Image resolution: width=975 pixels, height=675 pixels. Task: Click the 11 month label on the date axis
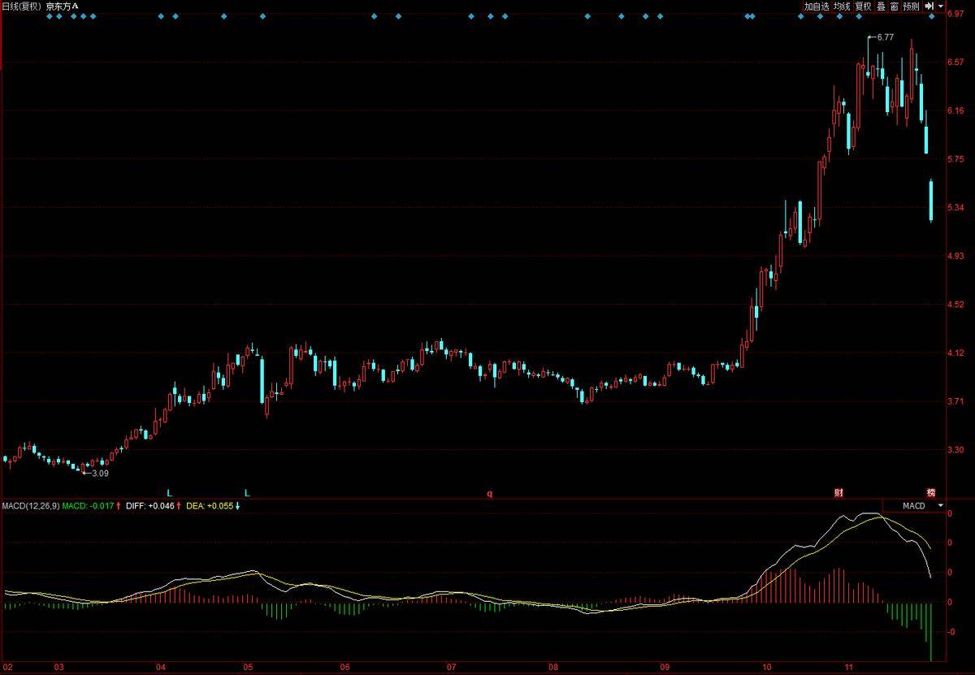(849, 668)
